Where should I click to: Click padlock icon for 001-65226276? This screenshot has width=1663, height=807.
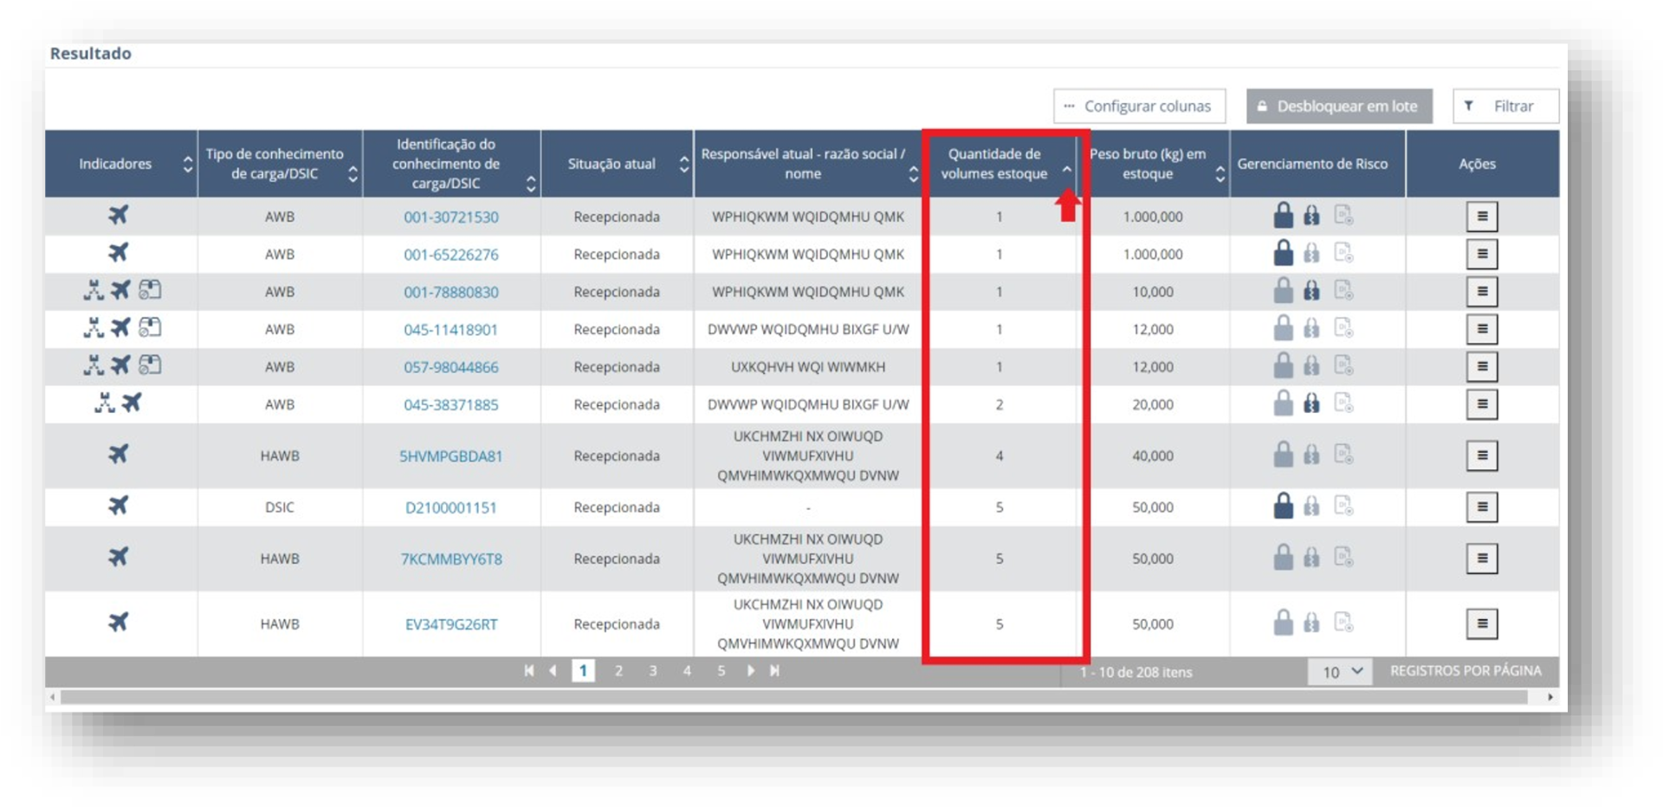tap(1284, 252)
